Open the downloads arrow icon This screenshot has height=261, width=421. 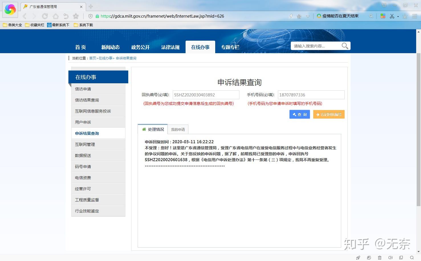coord(405,16)
